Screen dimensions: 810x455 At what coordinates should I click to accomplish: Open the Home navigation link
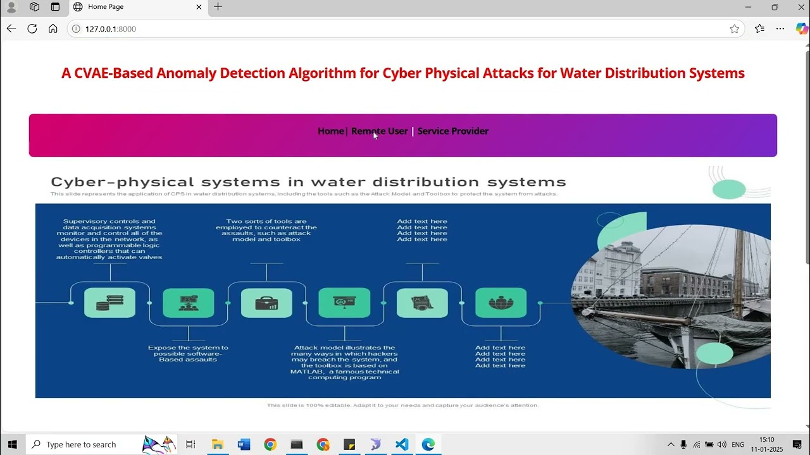click(x=331, y=131)
